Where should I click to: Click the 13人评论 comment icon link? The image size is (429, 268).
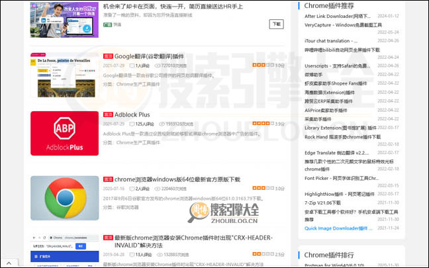140,255
